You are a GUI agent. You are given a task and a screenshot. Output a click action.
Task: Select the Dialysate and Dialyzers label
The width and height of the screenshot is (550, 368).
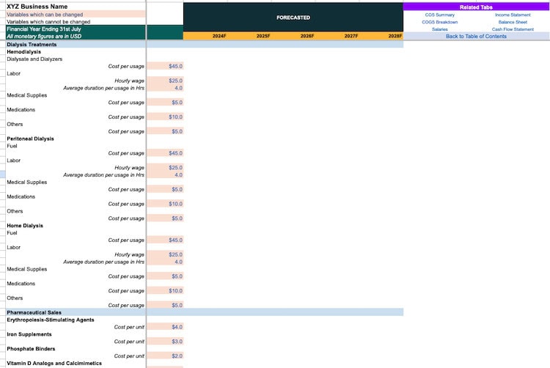coord(34,59)
